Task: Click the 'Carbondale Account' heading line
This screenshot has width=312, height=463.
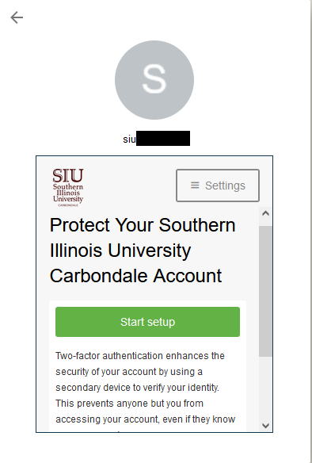Action: coord(135,276)
